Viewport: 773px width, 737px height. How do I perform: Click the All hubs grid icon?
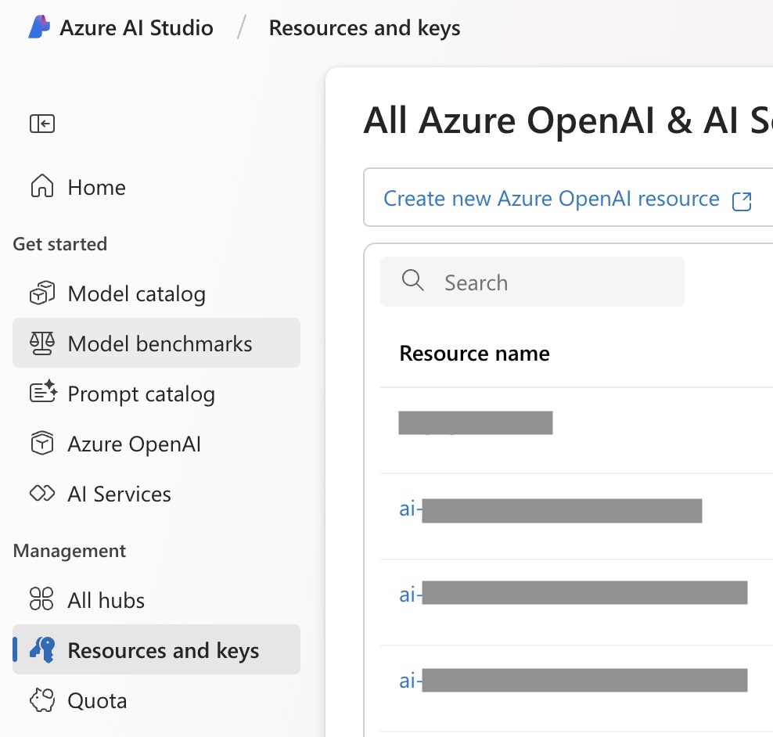[42, 600]
